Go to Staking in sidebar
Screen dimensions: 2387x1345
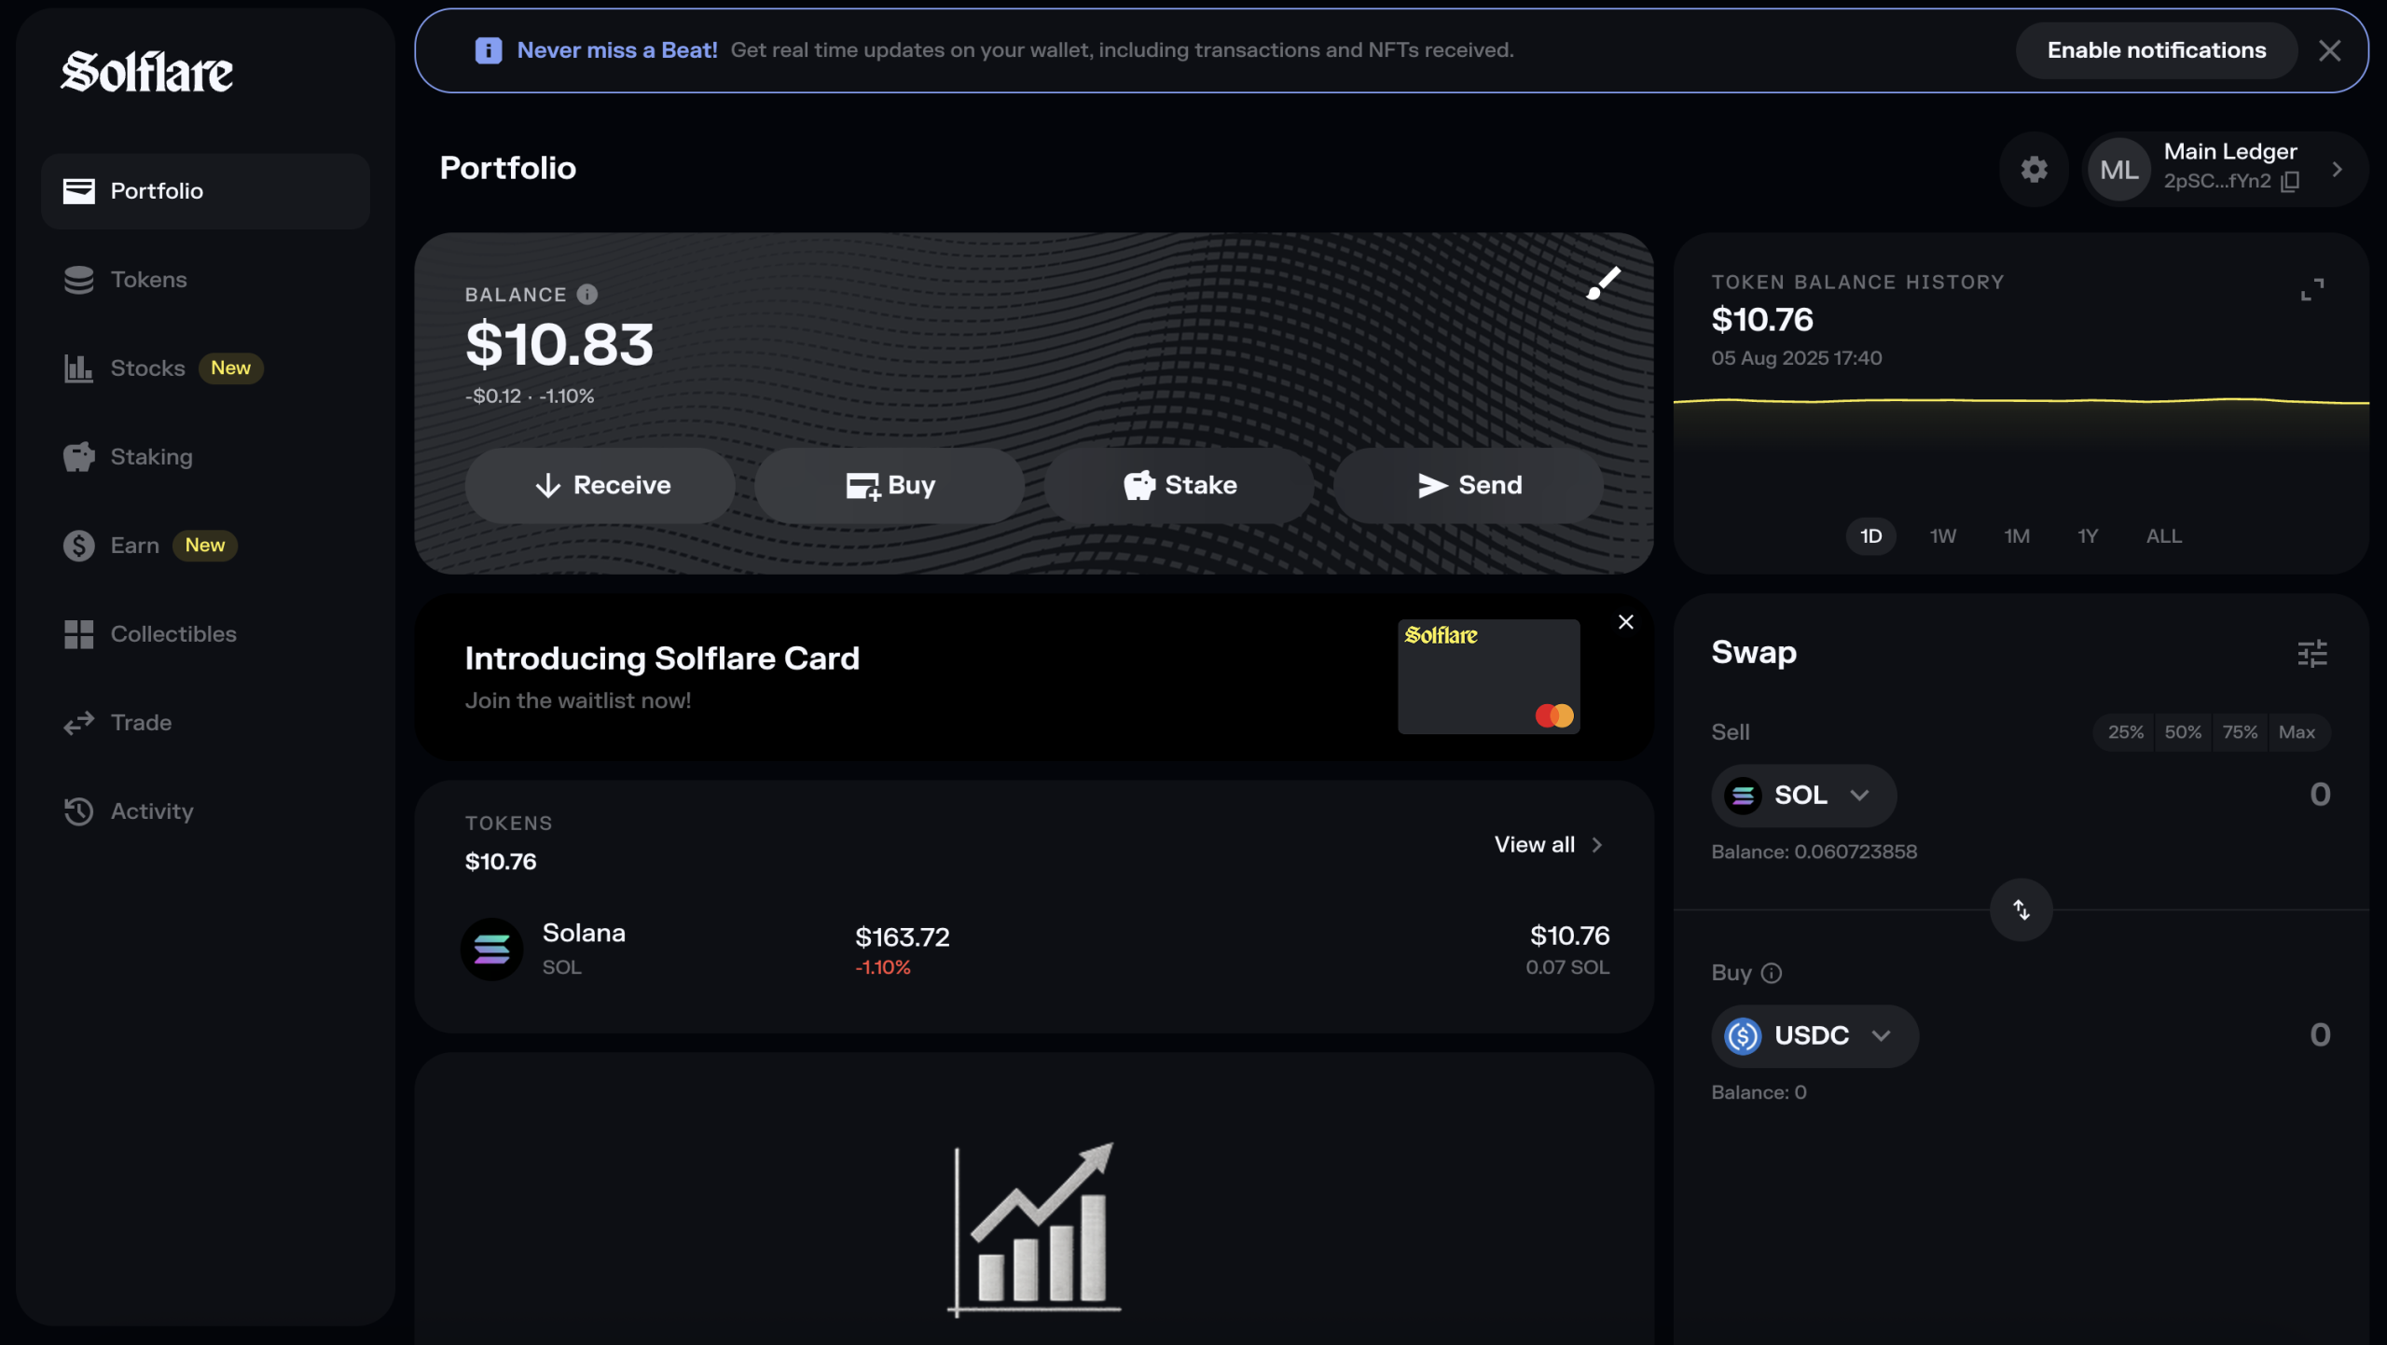151,457
